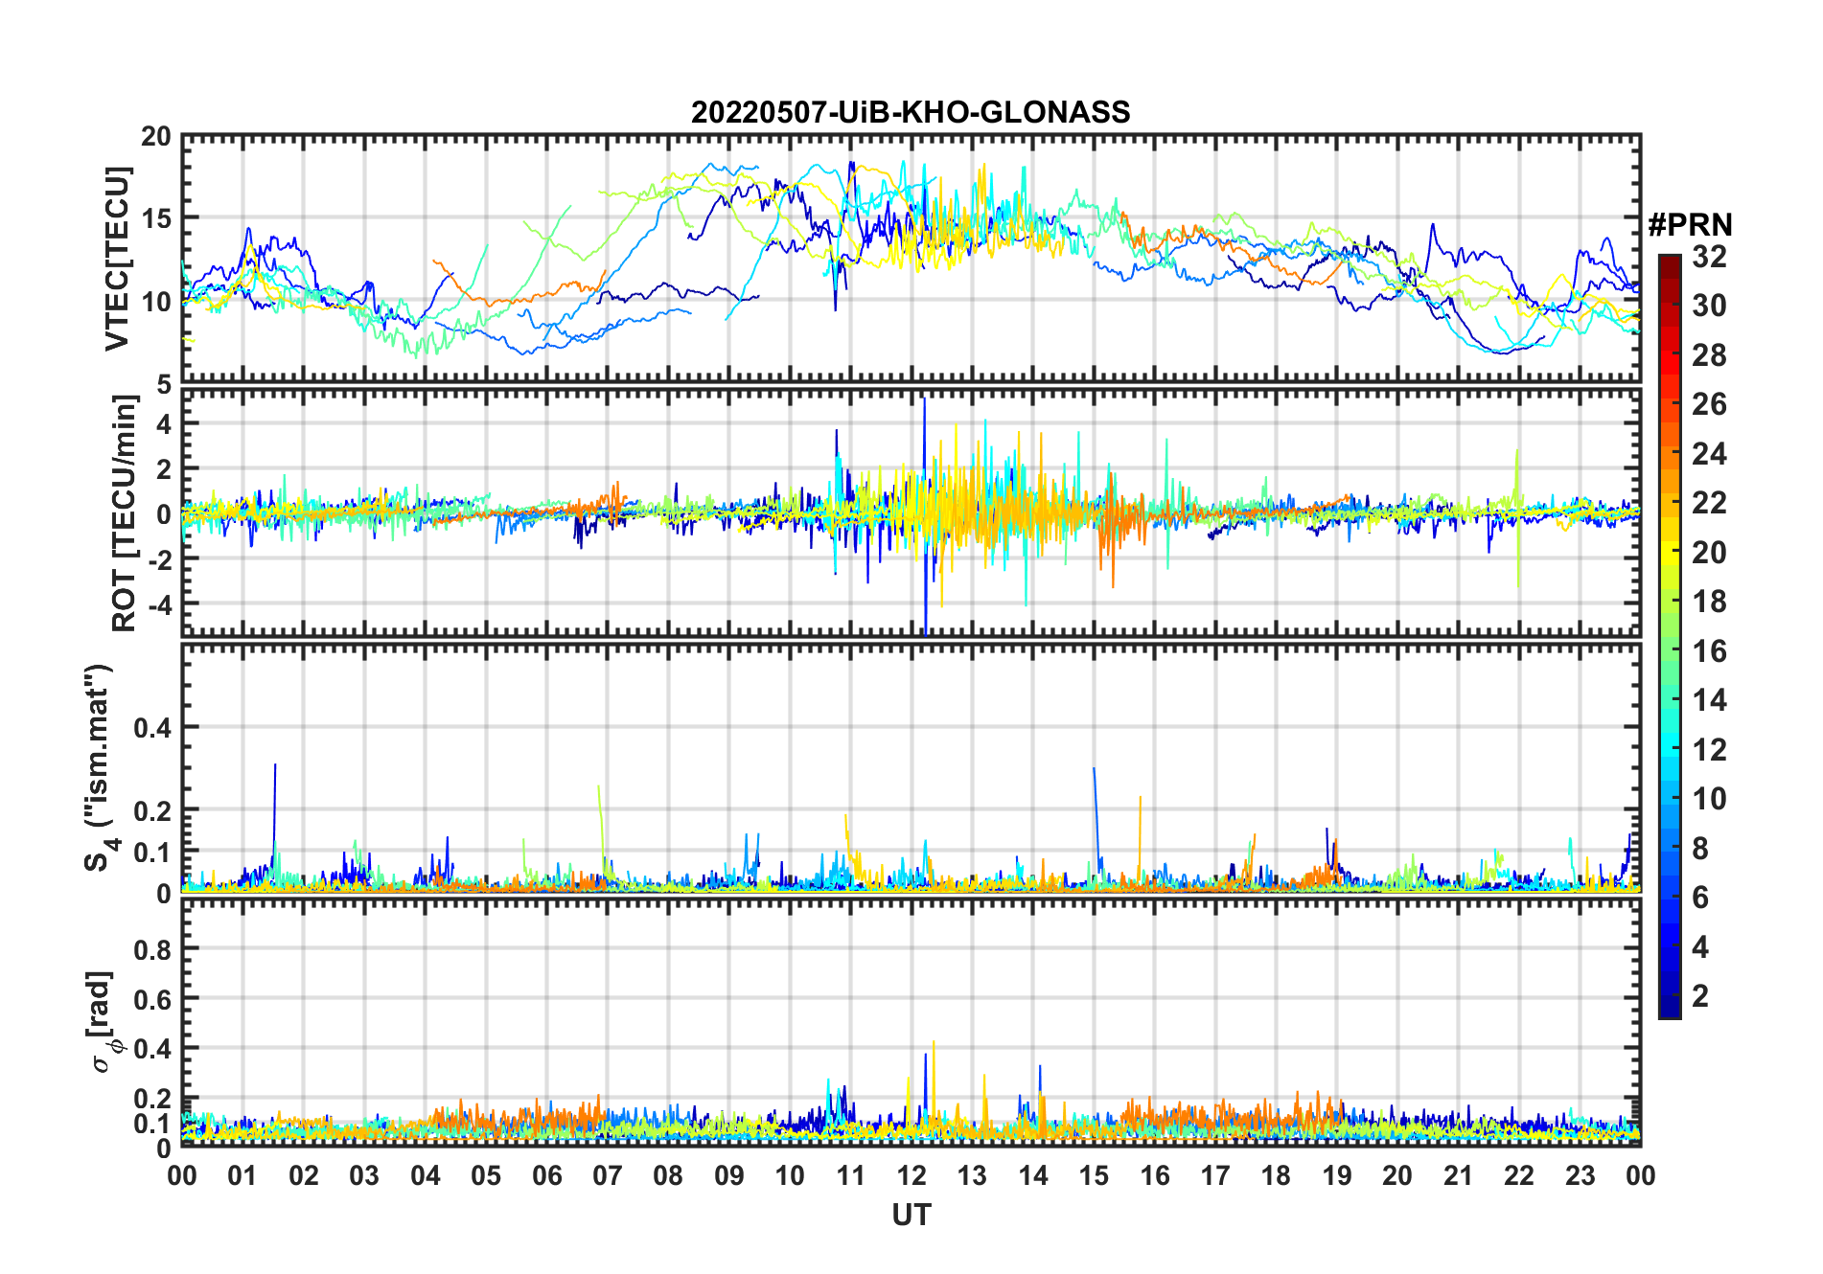Click UT axis tick label 17
This screenshot has height=1274, width=1823.
(1215, 1175)
